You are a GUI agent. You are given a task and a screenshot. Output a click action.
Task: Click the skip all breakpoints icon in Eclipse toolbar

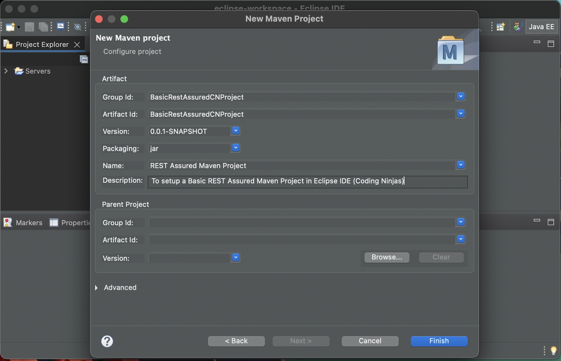(78, 27)
